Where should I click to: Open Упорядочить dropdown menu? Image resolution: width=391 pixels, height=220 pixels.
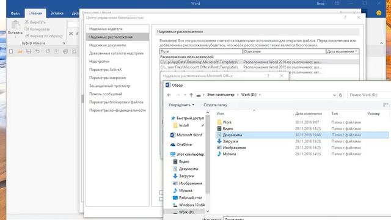[x=181, y=105]
